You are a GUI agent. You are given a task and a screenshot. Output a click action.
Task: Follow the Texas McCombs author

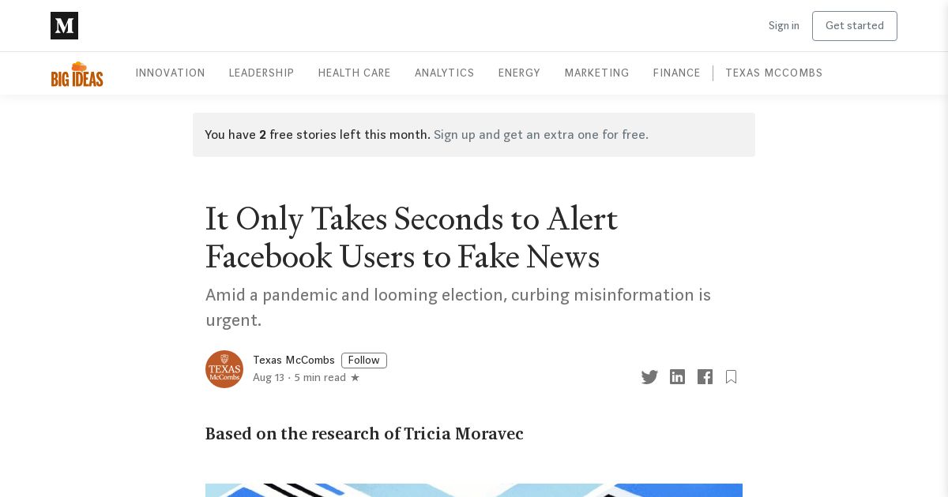(363, 361)
